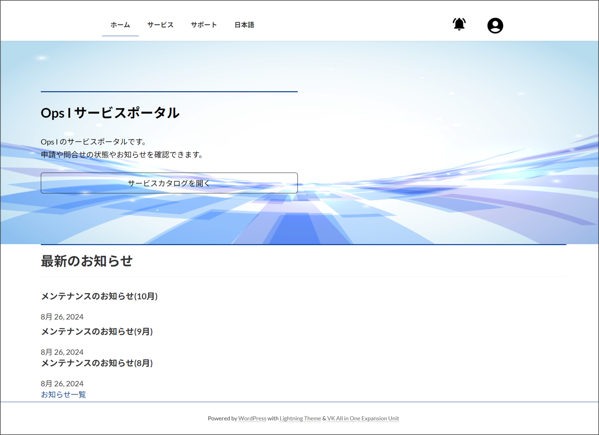Click the サービスカタログを開く button

pos(169,183)
